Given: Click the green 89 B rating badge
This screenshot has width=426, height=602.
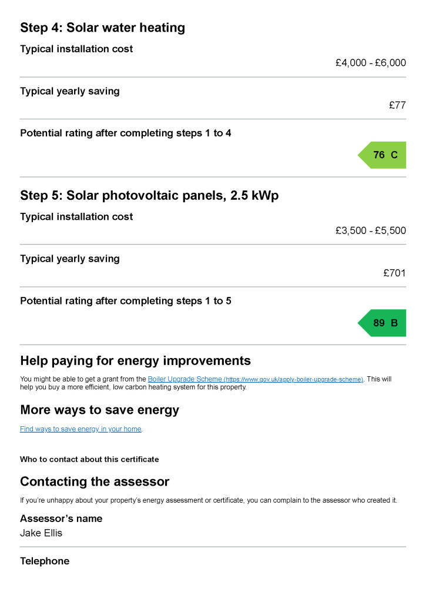Looking at the screenshot, I should tap(384, 323).
